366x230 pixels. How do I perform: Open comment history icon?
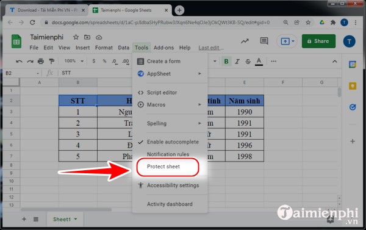tap(264, 41)
